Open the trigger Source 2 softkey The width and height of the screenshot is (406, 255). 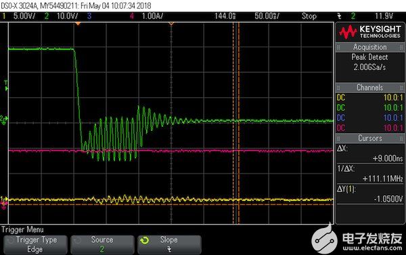pos(102,244)
